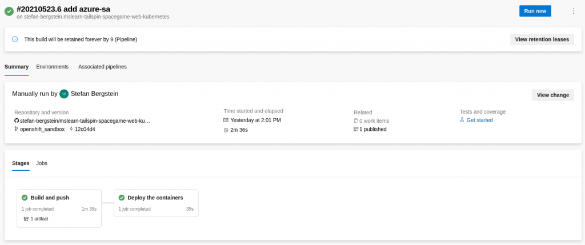Click the green build success status icon
This screenshot has height=245, width=585.
point(9,11)
